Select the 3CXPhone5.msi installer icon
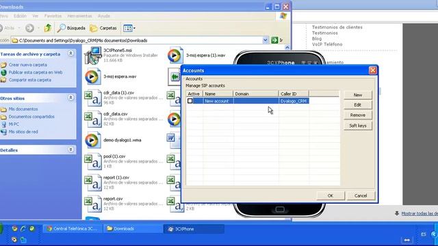 click(93, 55)
